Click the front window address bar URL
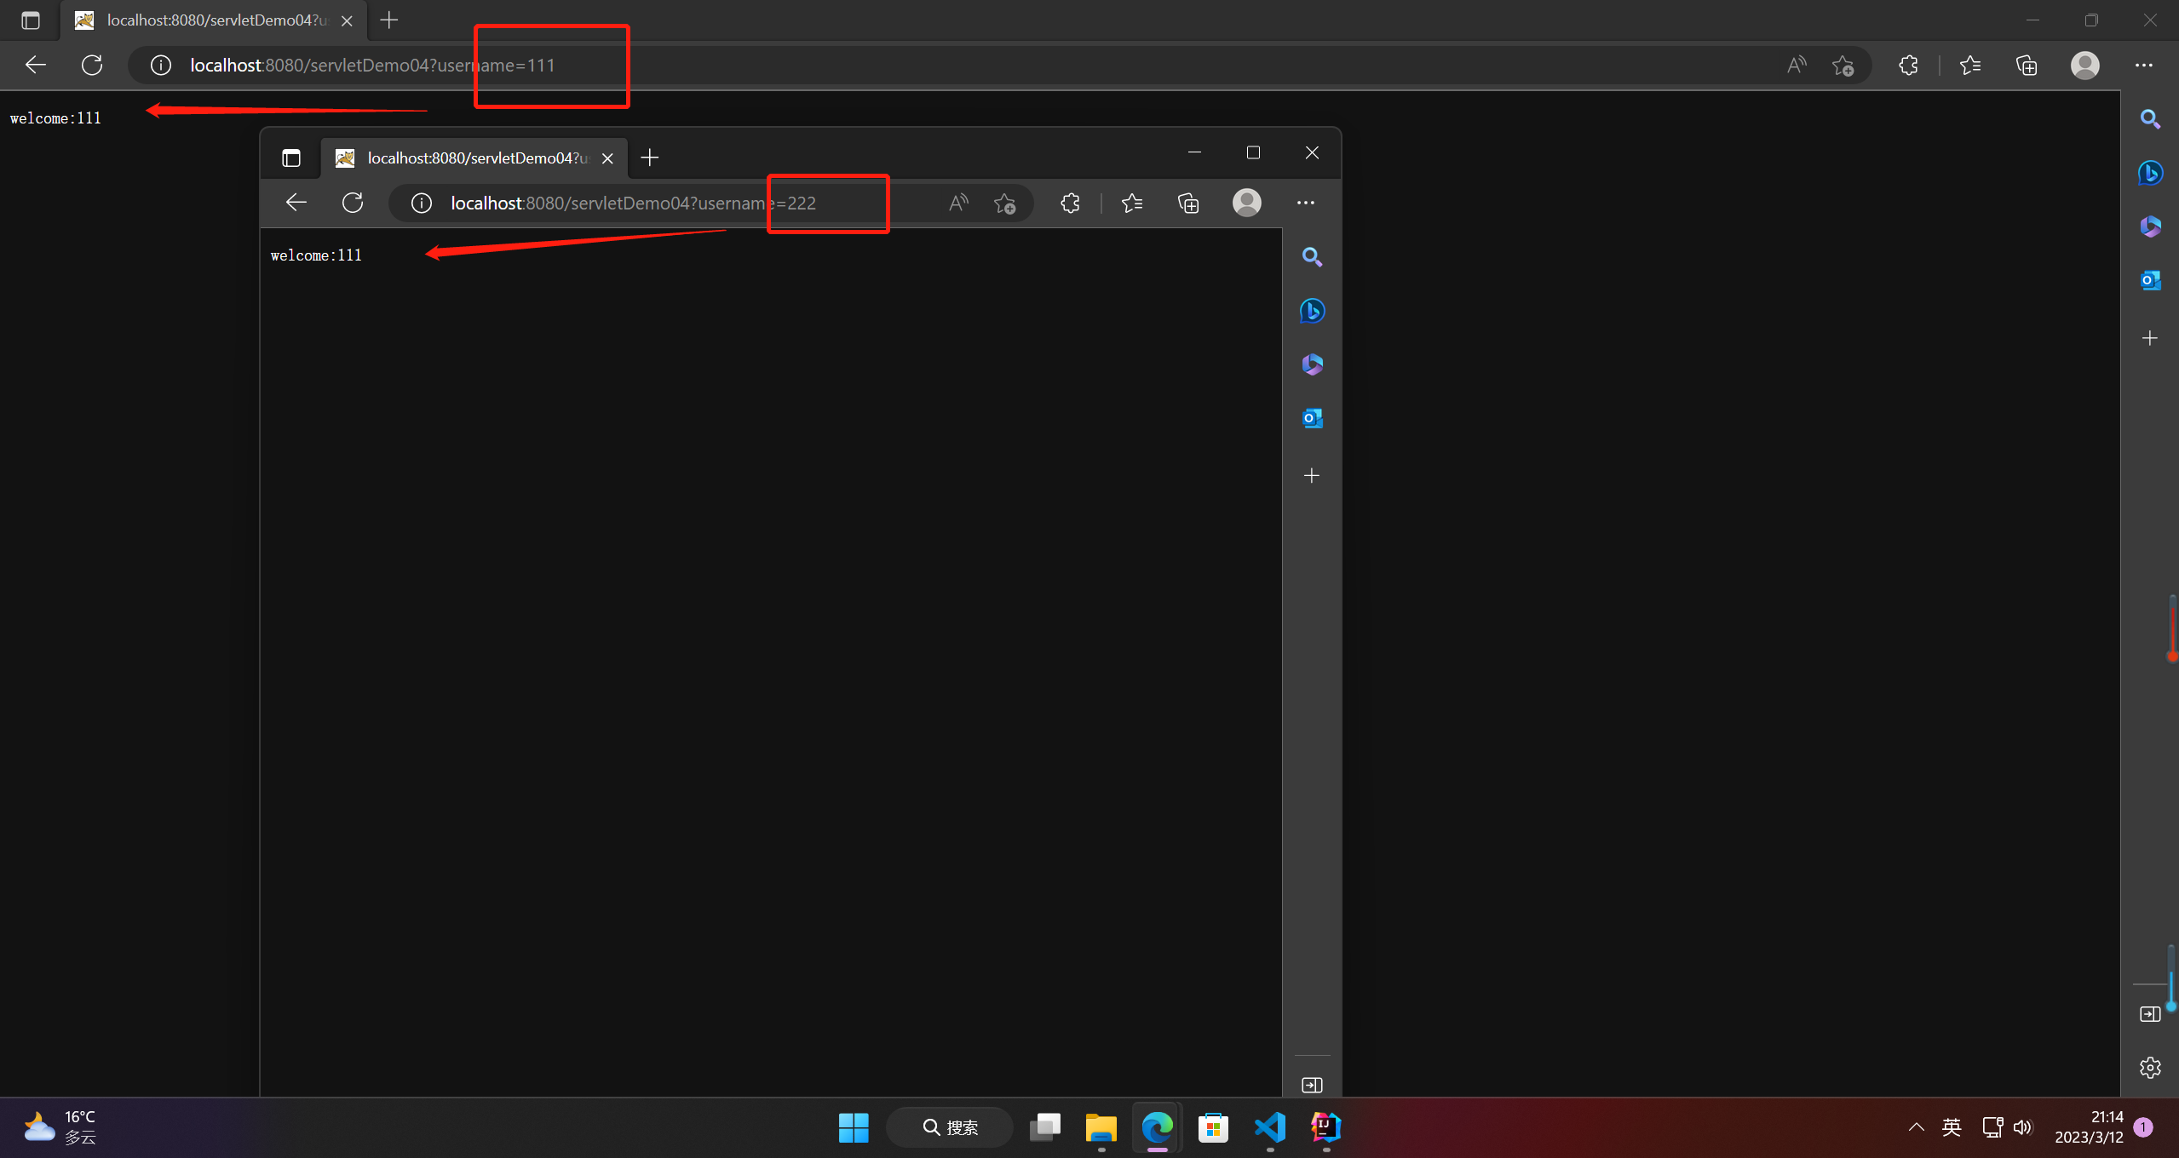 [x=633, y=204]
